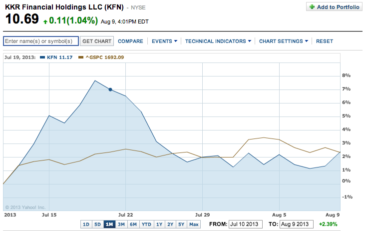Click the TO date field Aug 9 2013
Viewport: 365px width, 231px height.
[296, 224]
